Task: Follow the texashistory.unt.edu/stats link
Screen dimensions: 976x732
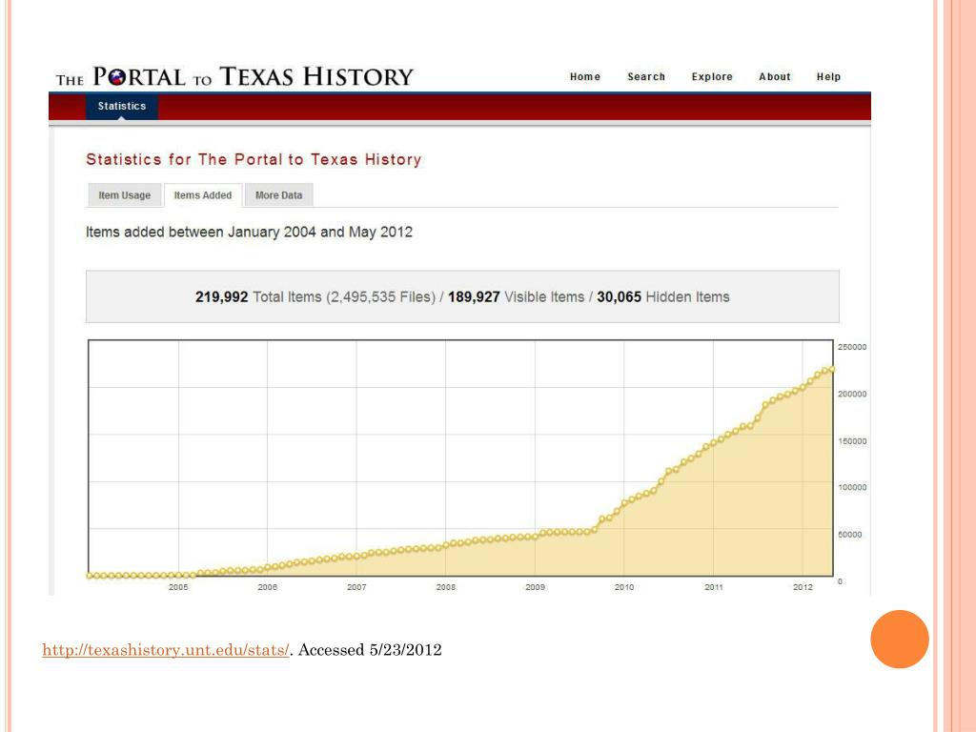Action: [166, 650]
